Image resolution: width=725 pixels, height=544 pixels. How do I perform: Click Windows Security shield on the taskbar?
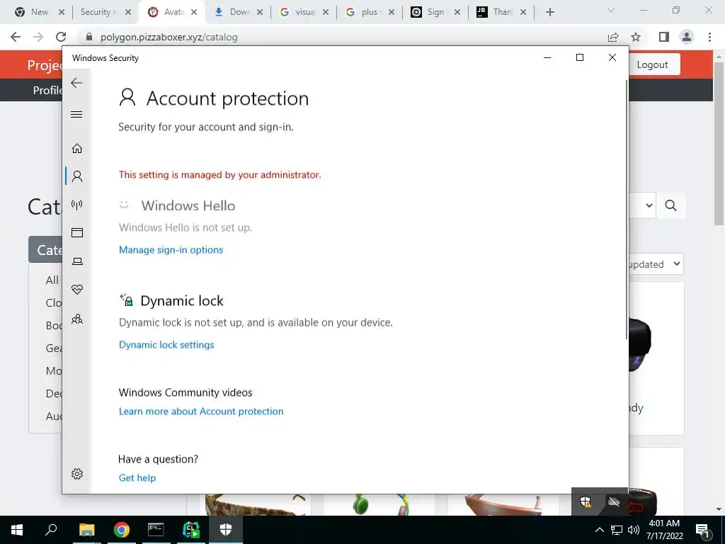coord(226,530)
